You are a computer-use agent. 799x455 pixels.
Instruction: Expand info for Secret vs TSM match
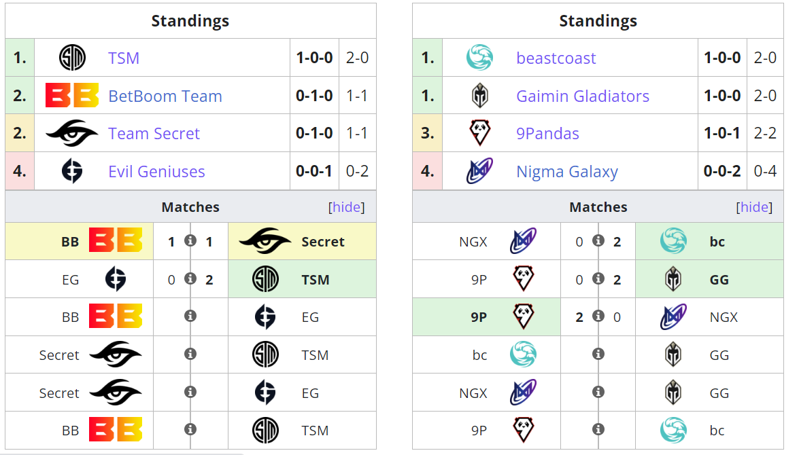(190, 354)
